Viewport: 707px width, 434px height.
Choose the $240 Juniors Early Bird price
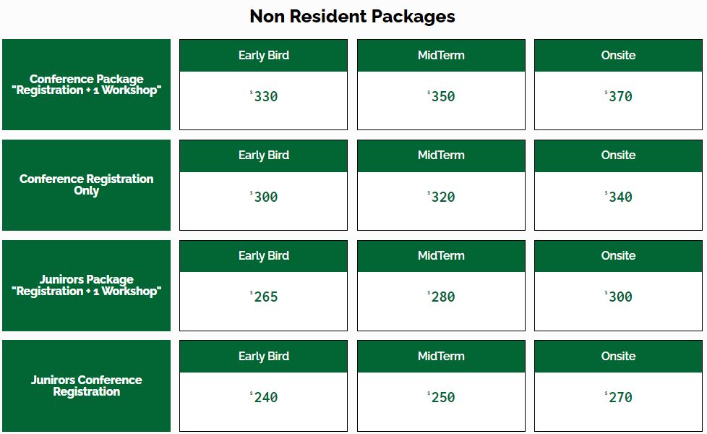265,398
